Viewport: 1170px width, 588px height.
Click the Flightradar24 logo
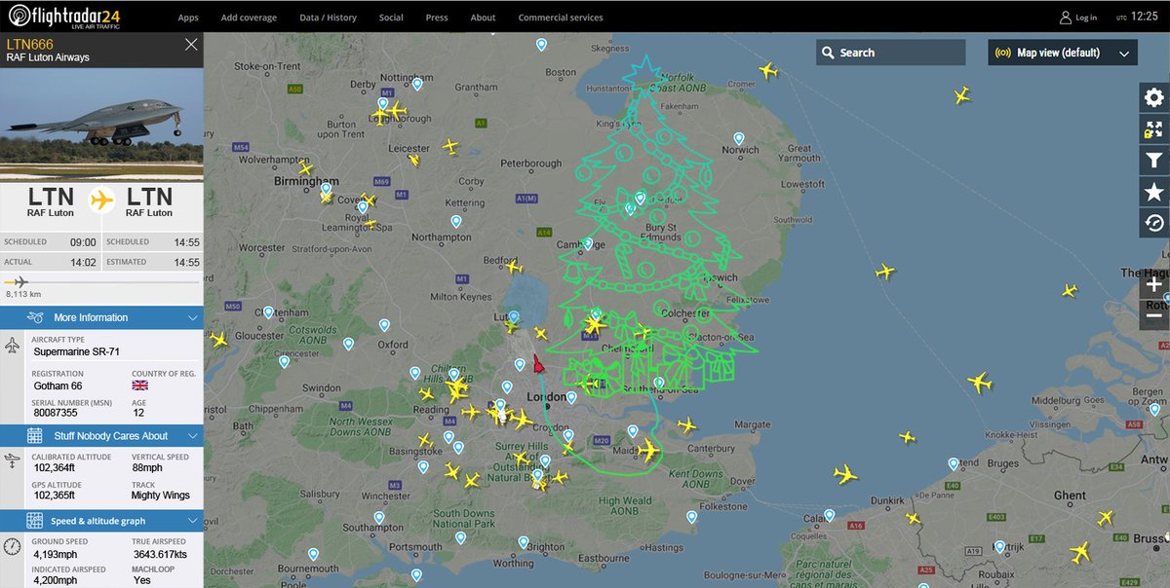point(61,17)
